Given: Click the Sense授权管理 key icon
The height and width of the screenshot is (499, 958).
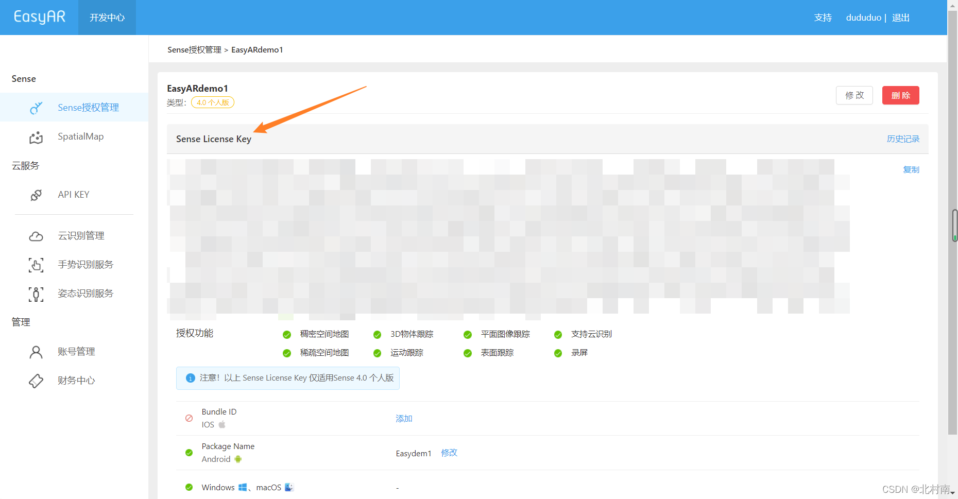Looking at the screenshot, I should 36,108.
